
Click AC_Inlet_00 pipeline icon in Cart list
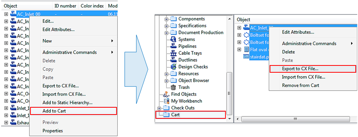(246, 28)
